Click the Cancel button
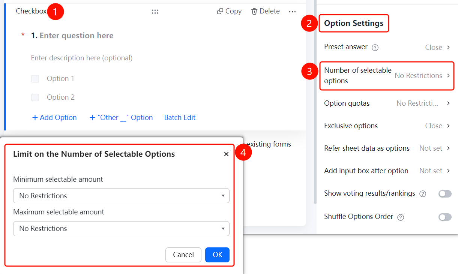Viewport: 458px width, 274px height. click(183, 255)
